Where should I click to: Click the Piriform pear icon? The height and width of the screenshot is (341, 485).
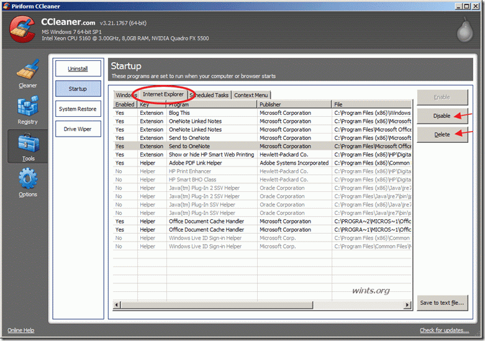(465, 29)
